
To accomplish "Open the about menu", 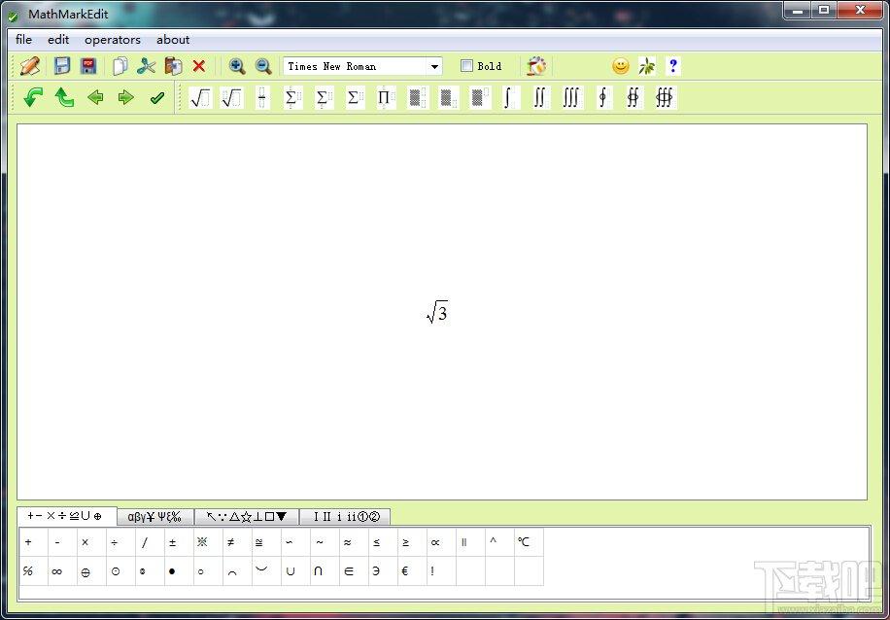I will 173,40.
